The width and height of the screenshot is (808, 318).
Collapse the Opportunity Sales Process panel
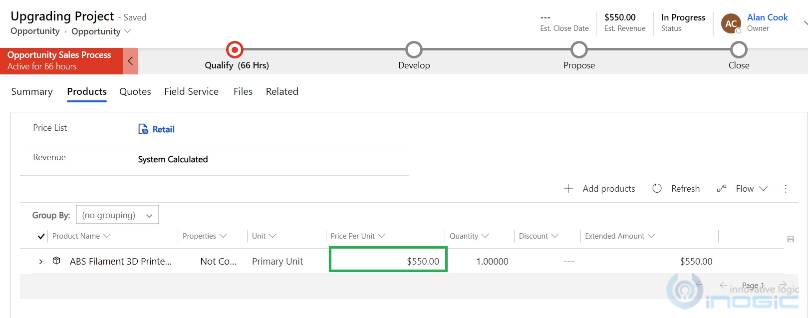click(130, 61)
